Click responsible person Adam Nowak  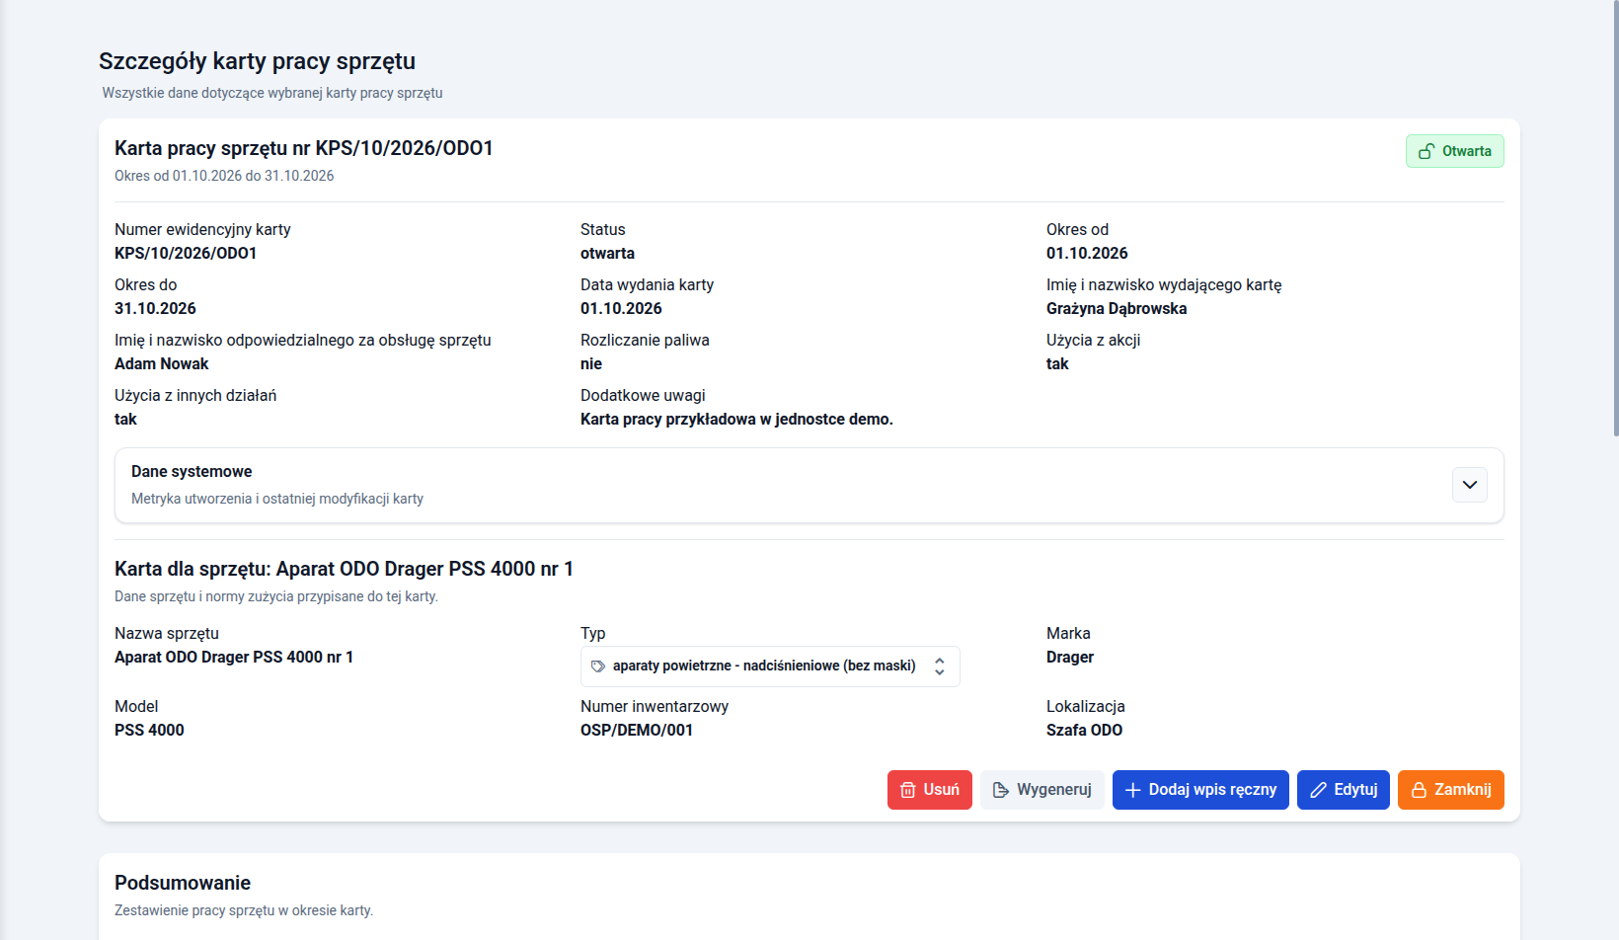click(162, 364)
